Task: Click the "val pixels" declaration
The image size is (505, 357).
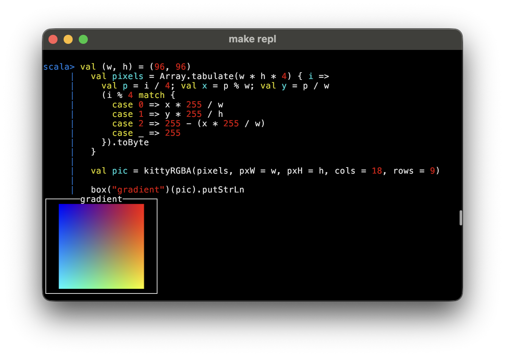Action: pos(117,76)
